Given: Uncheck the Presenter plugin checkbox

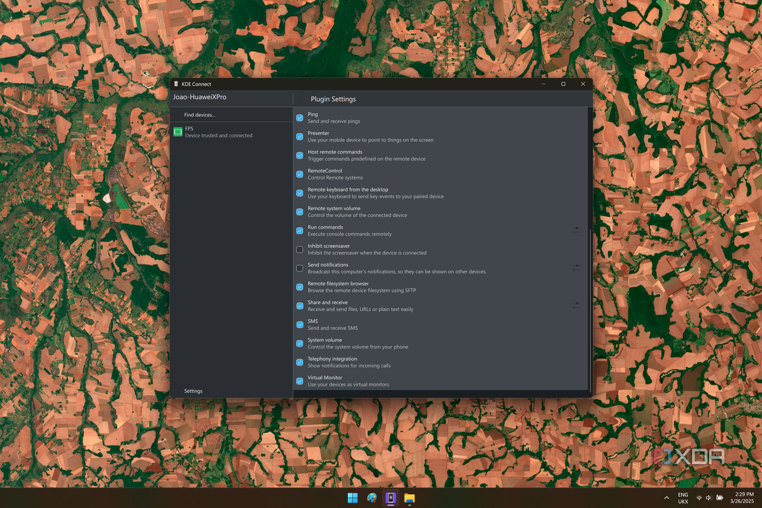Looking at the screenshot, I should coord(300,137).
